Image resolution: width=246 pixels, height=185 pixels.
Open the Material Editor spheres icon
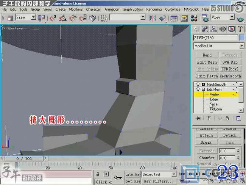pyautogui.click(x=194, y=17)
